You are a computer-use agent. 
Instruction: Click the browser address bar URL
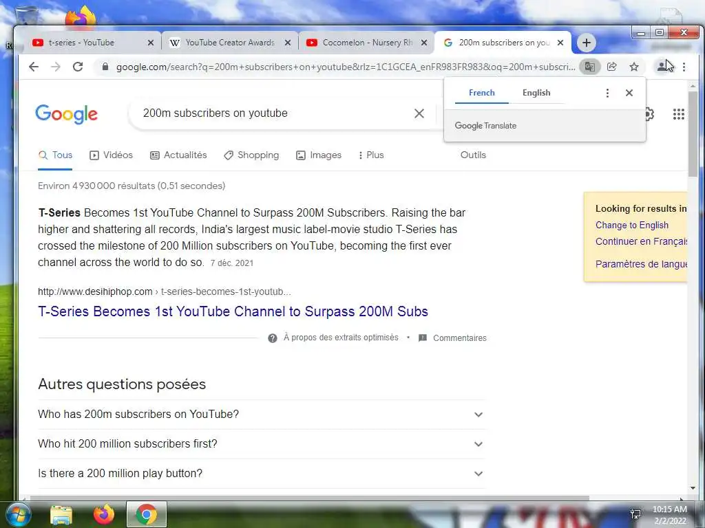click(346, 67)
